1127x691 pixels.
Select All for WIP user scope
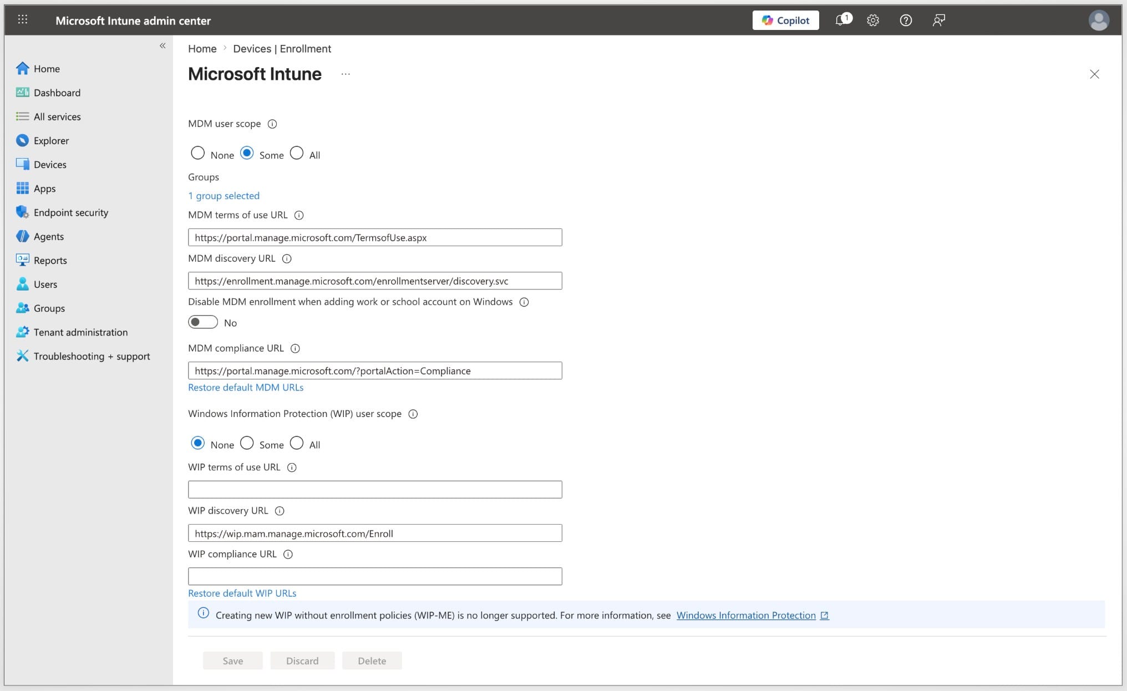click(297, 443)
